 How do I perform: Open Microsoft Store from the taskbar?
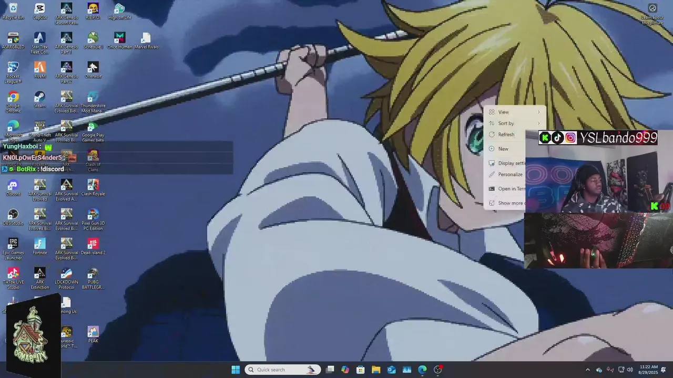pyautogui.click(x=361, y=370)
